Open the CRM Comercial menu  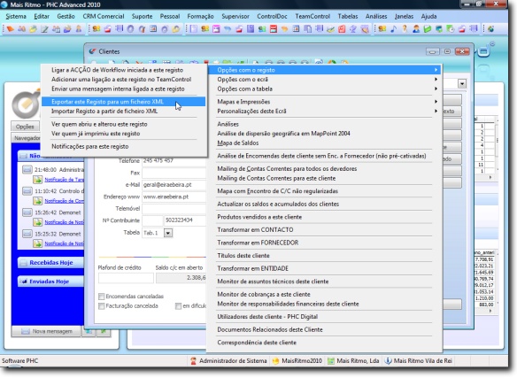tap(104, 16)
